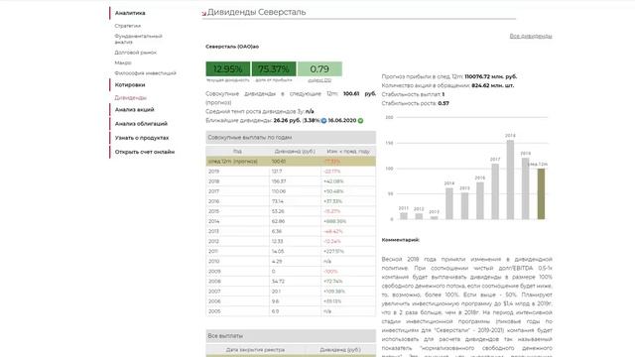Click the 75.37% payout share box
Viewport: 635px width, 357px height.
point(274,68)
